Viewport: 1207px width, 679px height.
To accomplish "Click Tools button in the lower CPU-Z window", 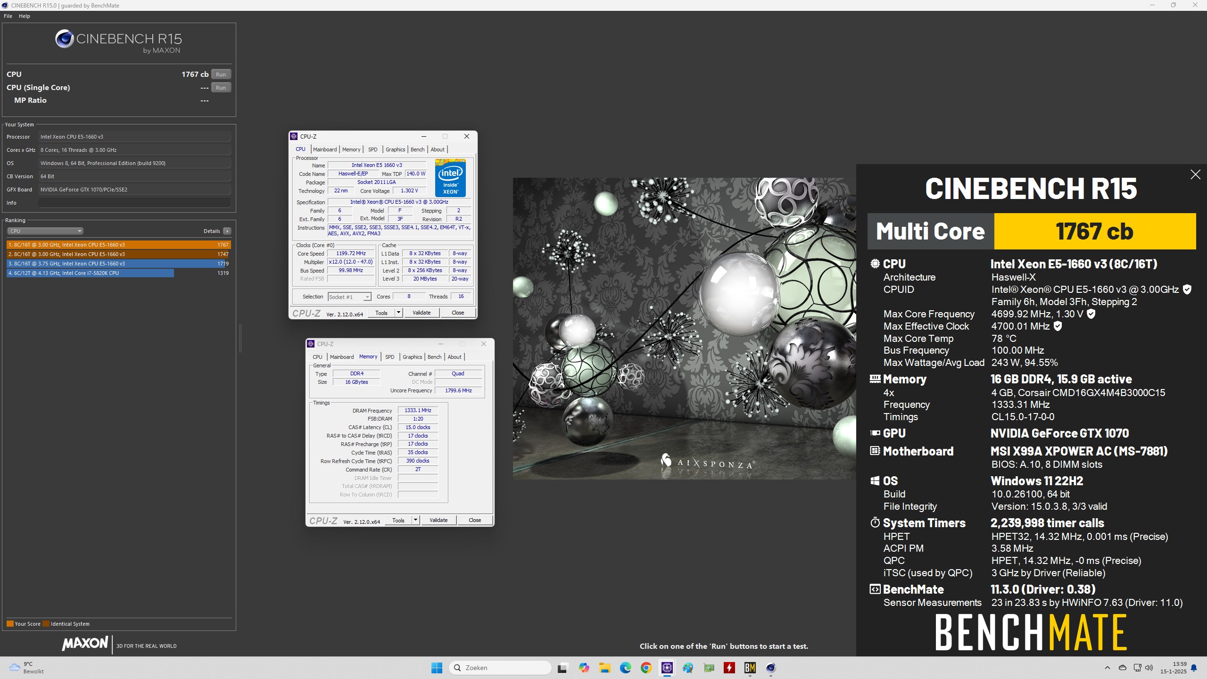I will 398,520.
